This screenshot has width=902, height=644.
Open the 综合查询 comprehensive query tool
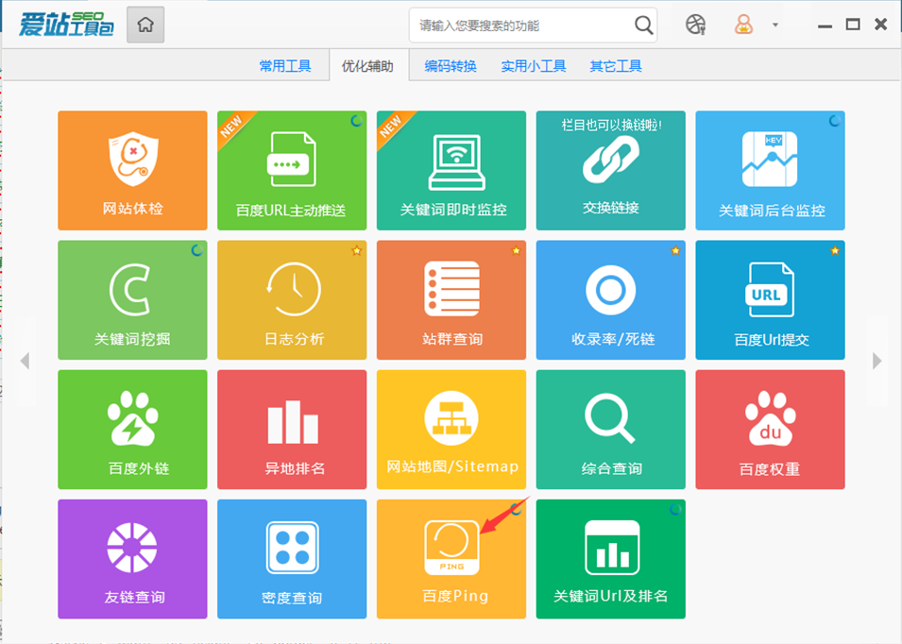[x=610, y=429]
